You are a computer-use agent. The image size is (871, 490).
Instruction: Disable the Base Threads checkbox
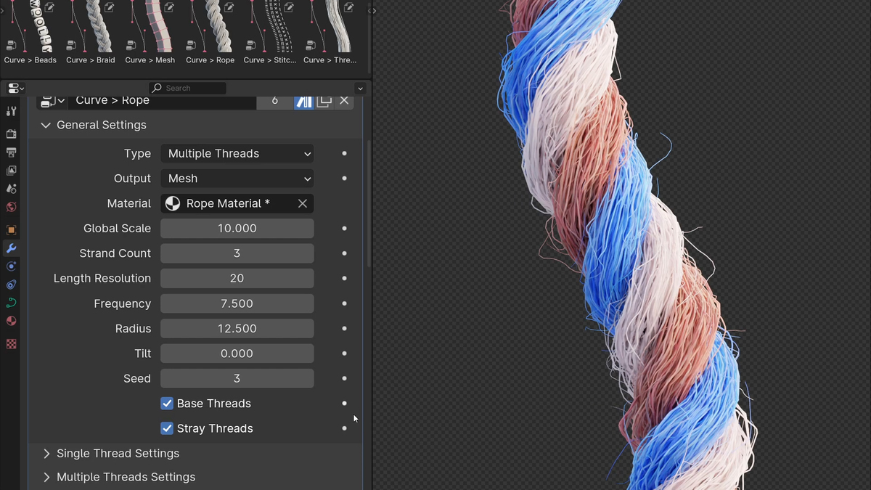(x=167, y=403)
